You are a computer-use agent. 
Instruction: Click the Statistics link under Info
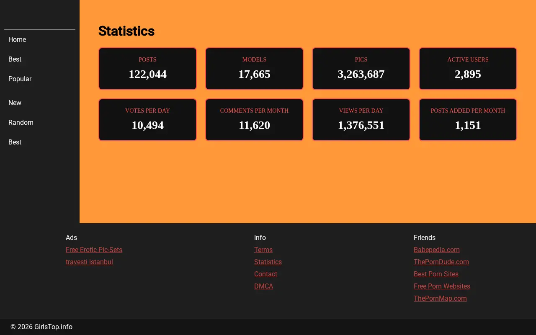click(x=268, y=262)
